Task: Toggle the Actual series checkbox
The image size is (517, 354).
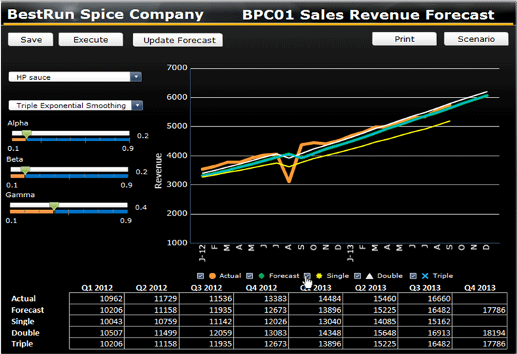Action: pyautogui.click(x=200, y=276)
